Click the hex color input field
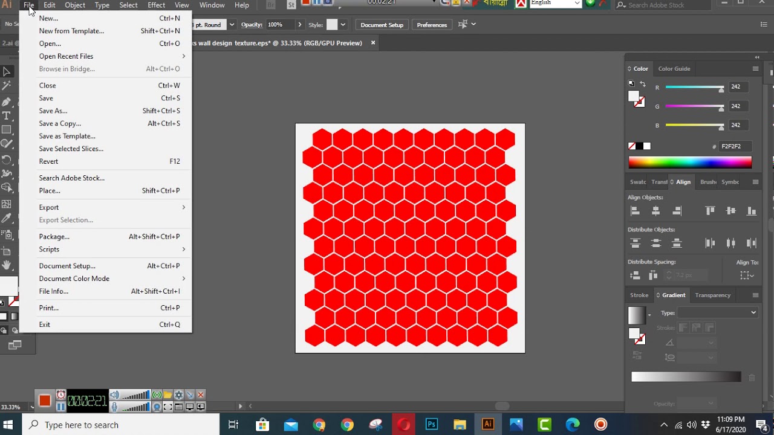This screenshot has width=774, height=435. pyautogui.click(x=735, y=146)
